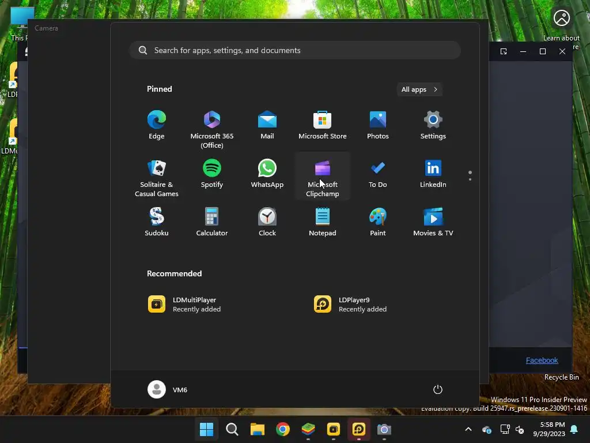The width and height of the screenshot is (590, 443).
Task: Click the Learn about this picture icon
Action: [x=561, y=18]
